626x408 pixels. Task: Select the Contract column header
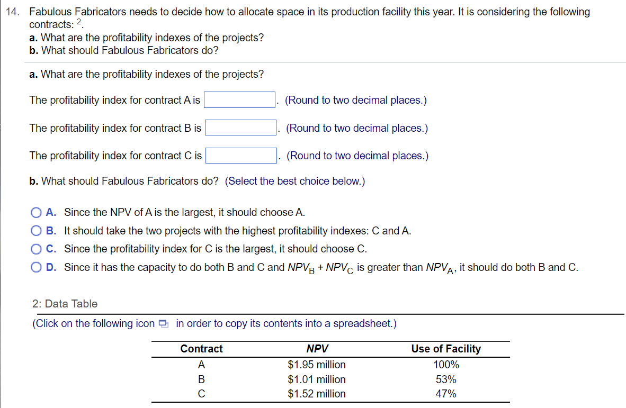point(201,349)
